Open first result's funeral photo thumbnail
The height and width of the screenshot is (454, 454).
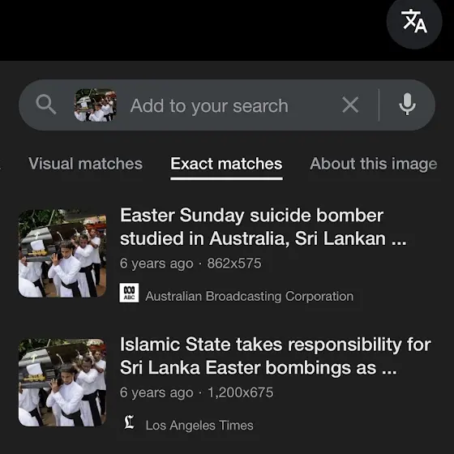(62, 253)
